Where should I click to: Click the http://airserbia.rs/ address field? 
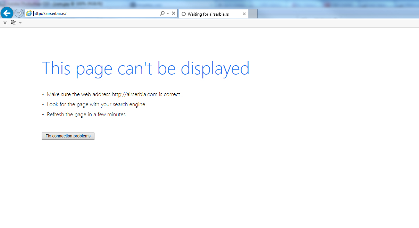pos(94,14)
